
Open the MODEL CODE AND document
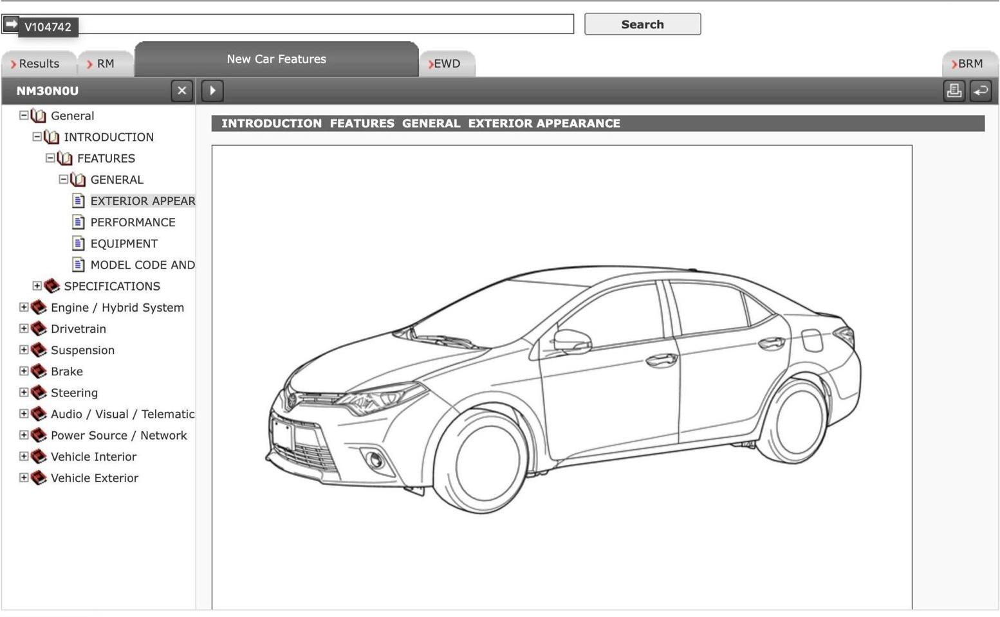[142, 265]
